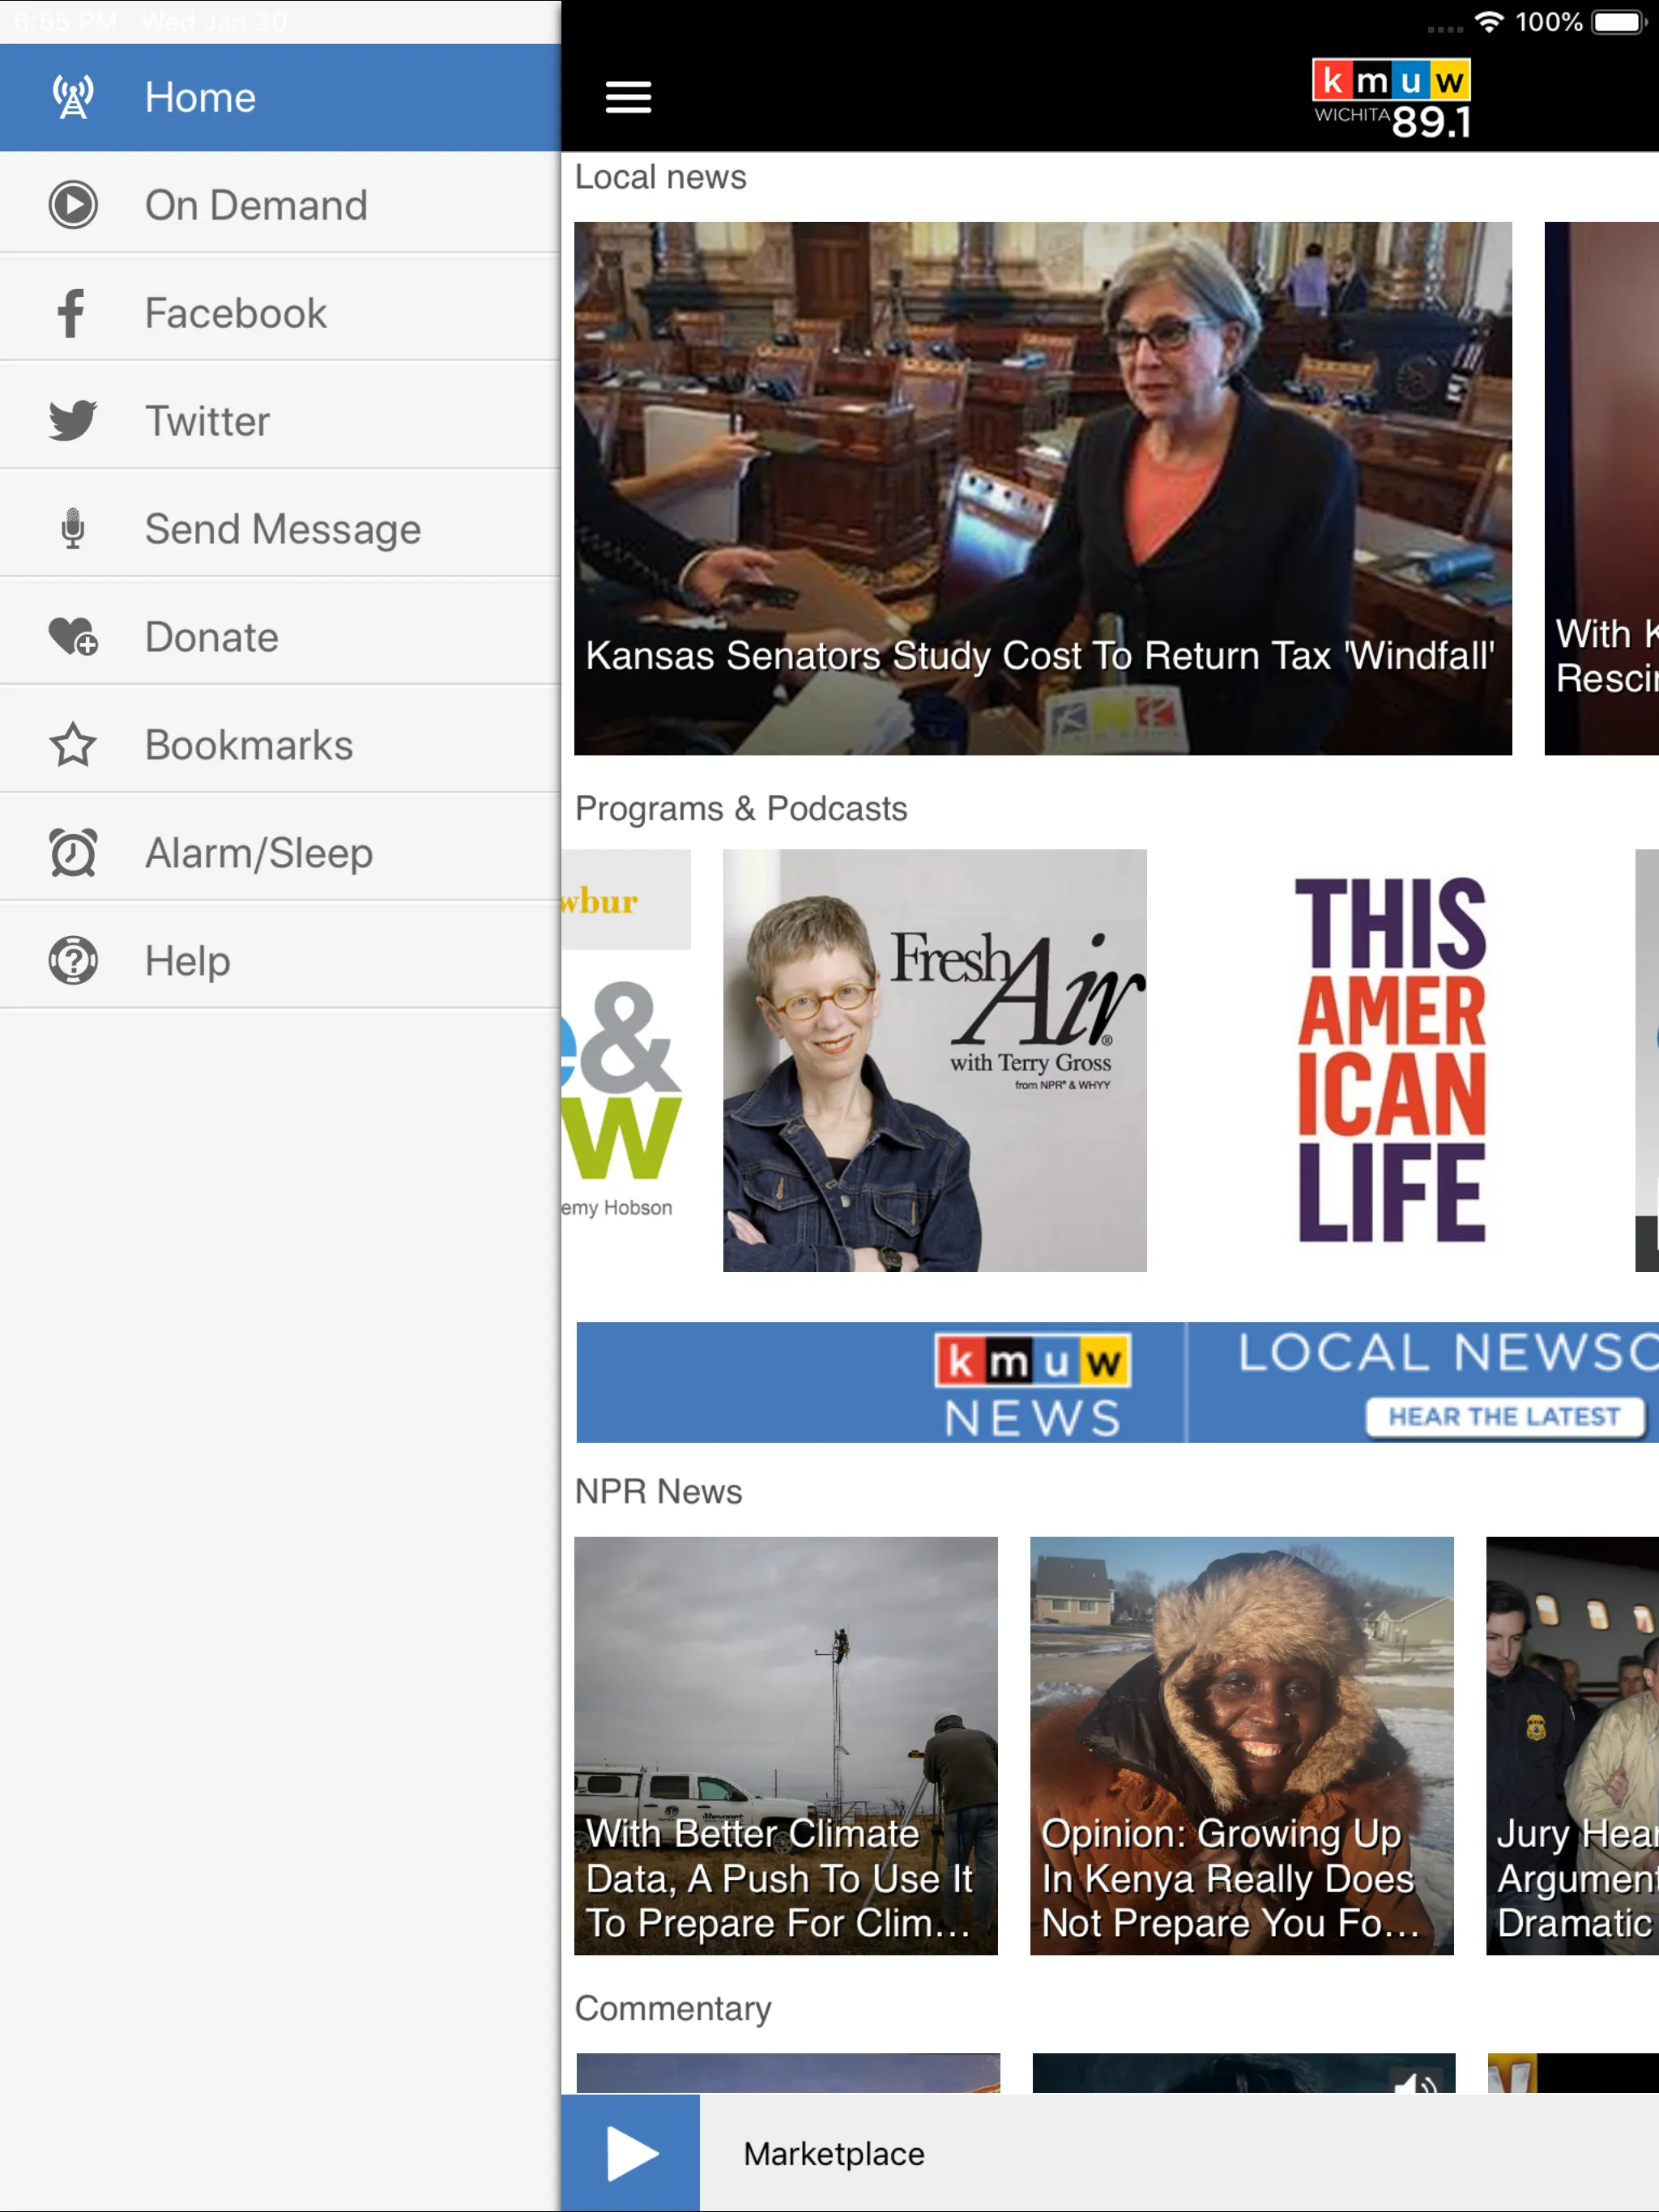The height and width of the screenshot is (2212, 1659).
Task: Expand the Programs & Podcasts section
Action: click(742, 808)
